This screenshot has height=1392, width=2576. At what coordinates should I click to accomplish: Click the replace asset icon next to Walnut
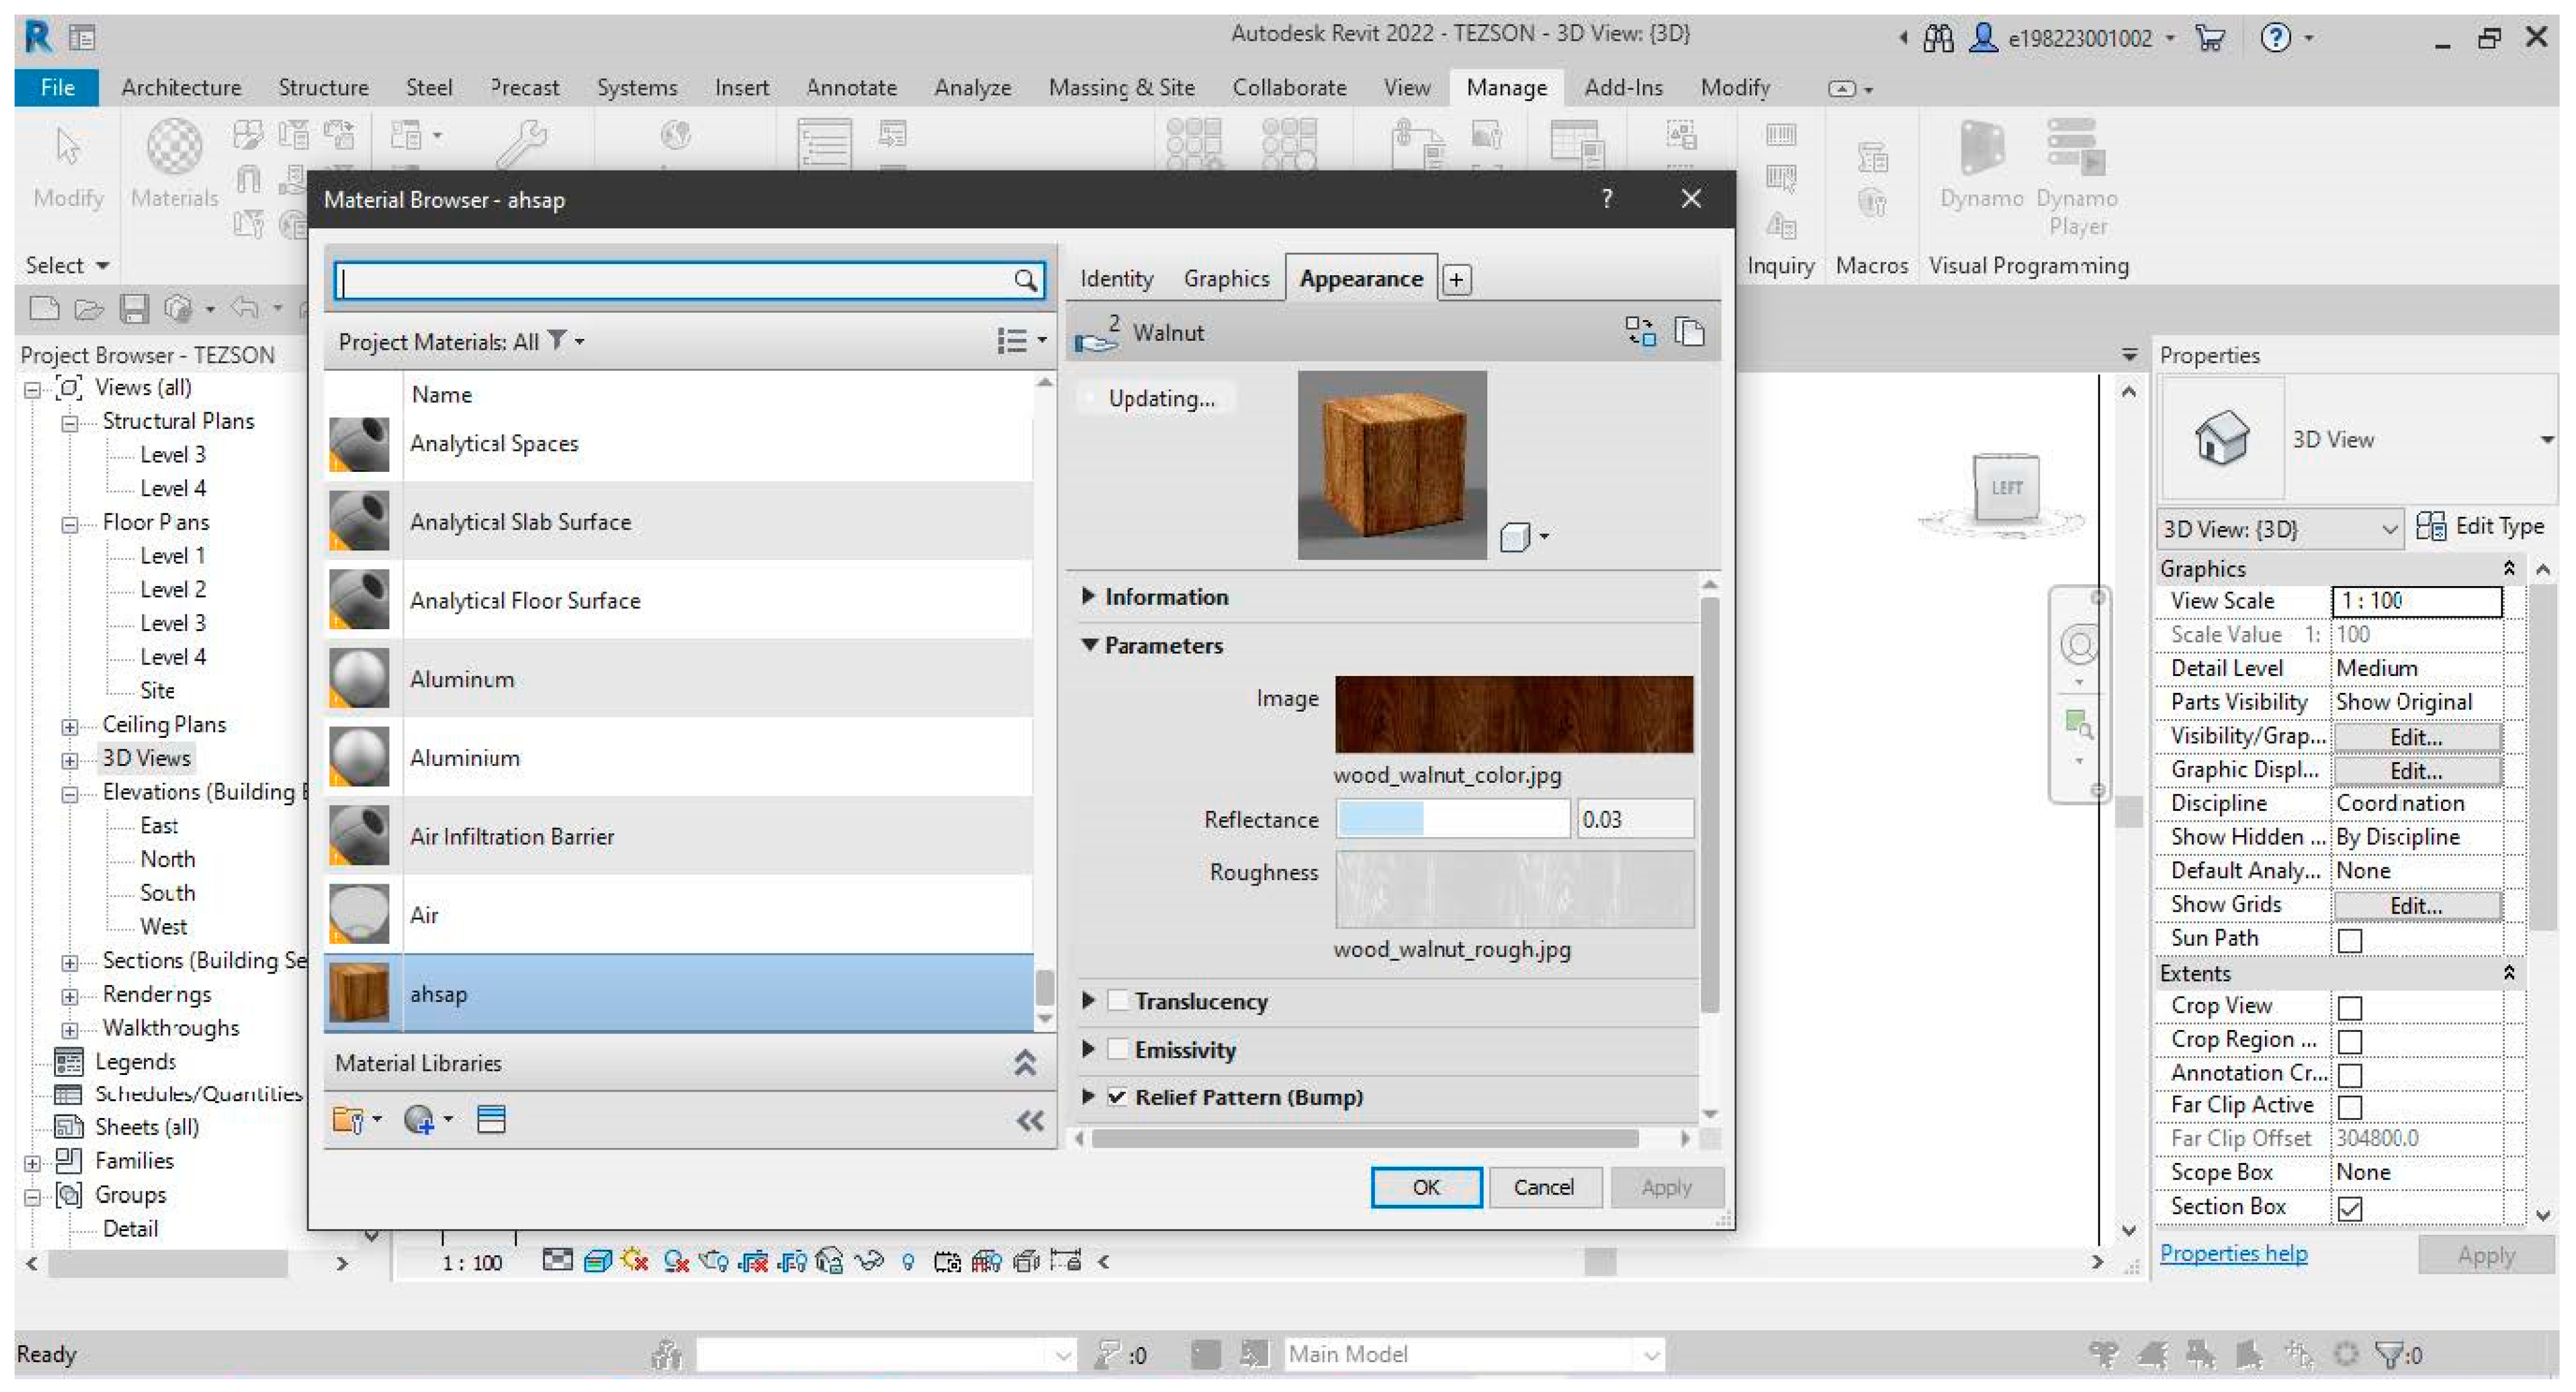click(1640, 331)
